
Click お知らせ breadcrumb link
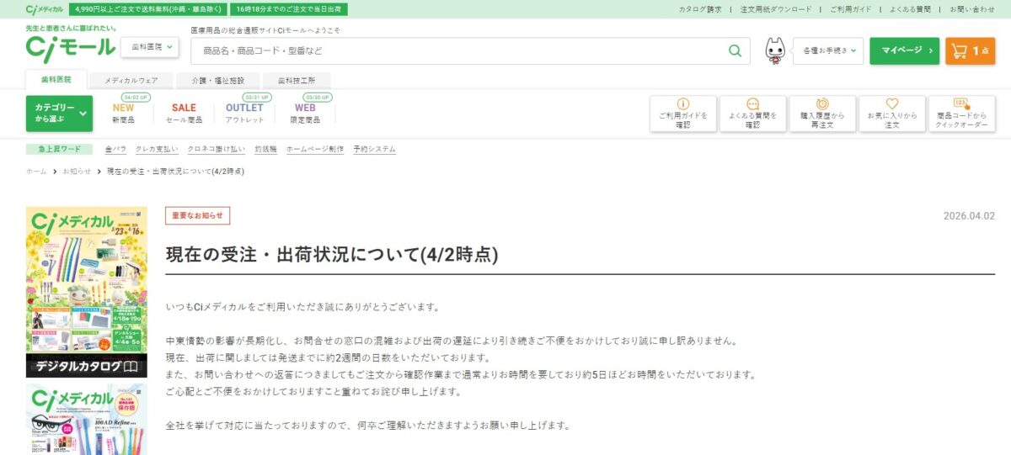(77, 171)
